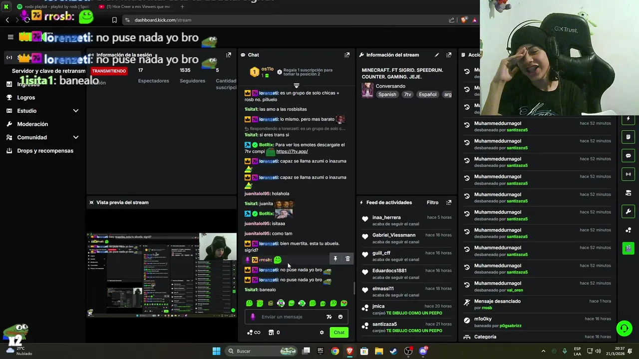The height and width of the screenshot is (359, 639).
Task: Open File Explorer from the taskbar
Action: click(x=379, y=351)
